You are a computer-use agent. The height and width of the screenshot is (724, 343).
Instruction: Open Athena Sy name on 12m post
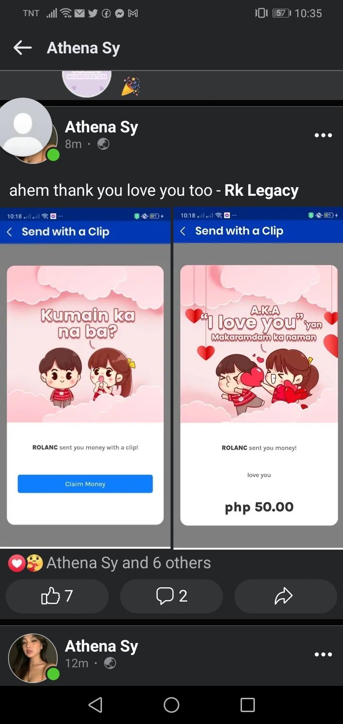coord(101,646)
